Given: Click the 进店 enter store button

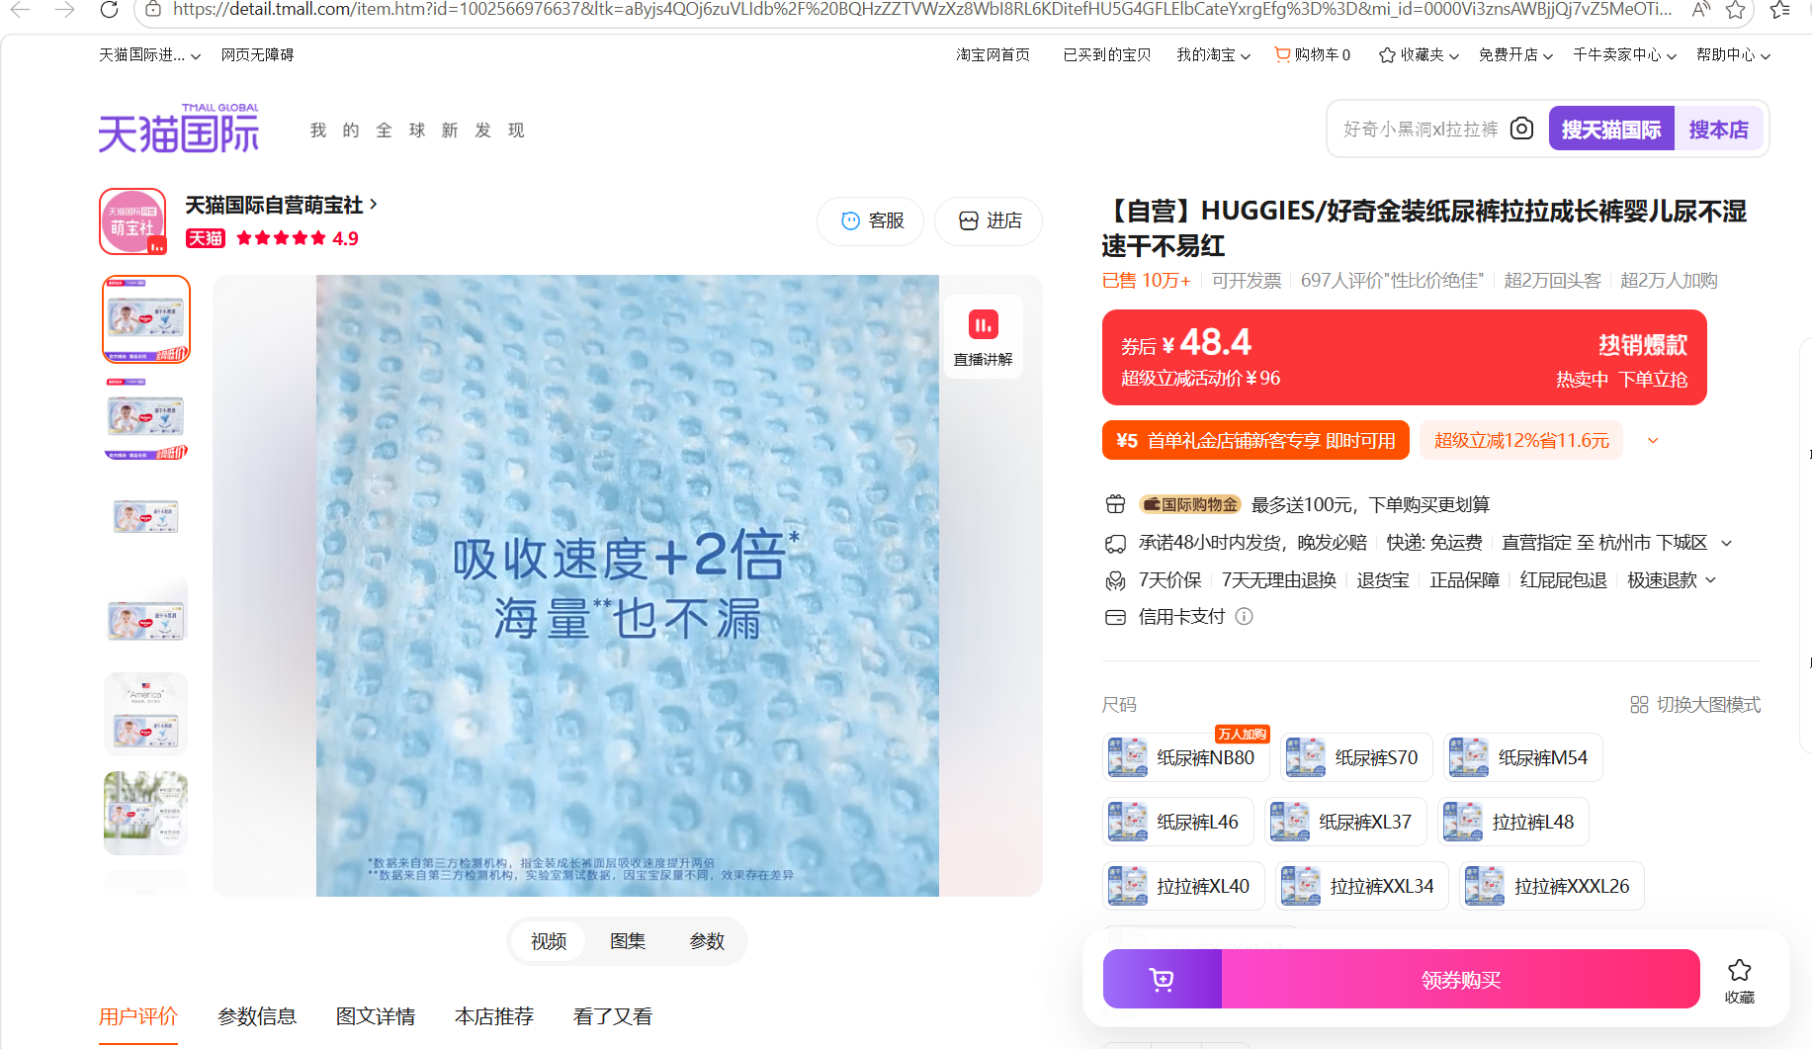Looking at the screenshot, I should click(989, 221).
